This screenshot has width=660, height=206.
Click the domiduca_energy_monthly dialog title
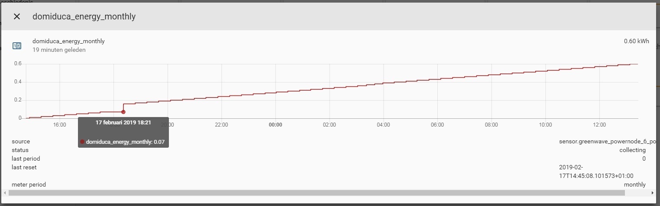[x=84, y=17]
